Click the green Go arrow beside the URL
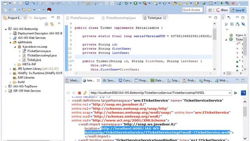 point(236,93)
